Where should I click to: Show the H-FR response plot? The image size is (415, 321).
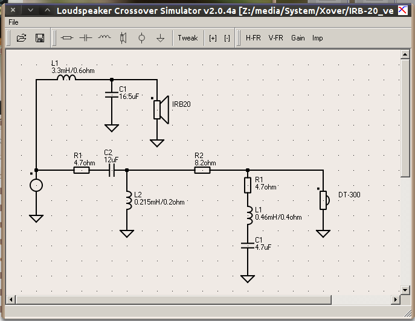pos(253,38)
